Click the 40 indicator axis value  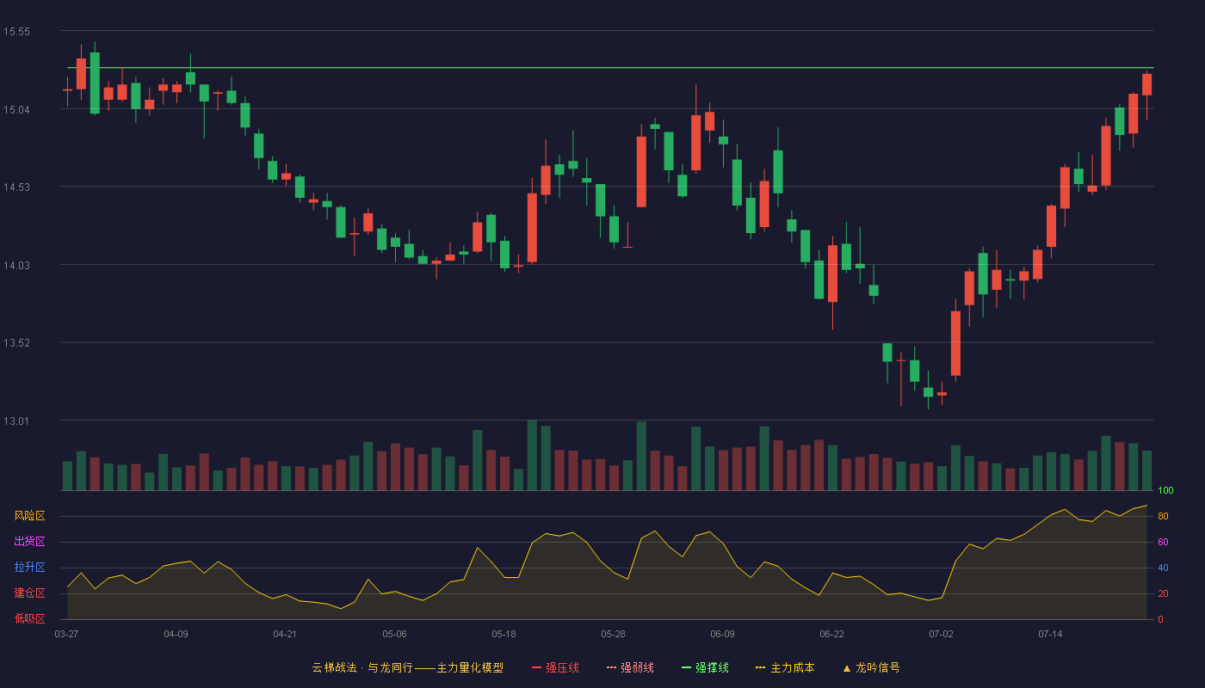(1163, 568)
